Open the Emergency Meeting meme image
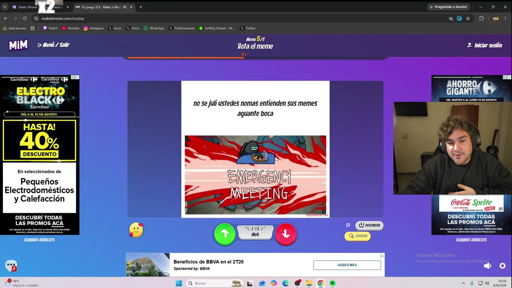Viewport: 512px width, 288px height. tap(255, 175)
